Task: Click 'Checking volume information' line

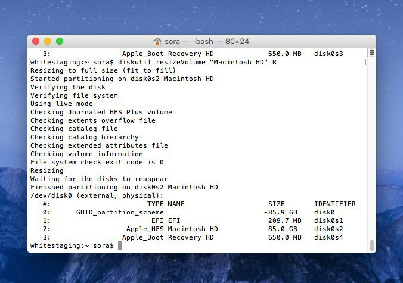Action: point(86,154)
